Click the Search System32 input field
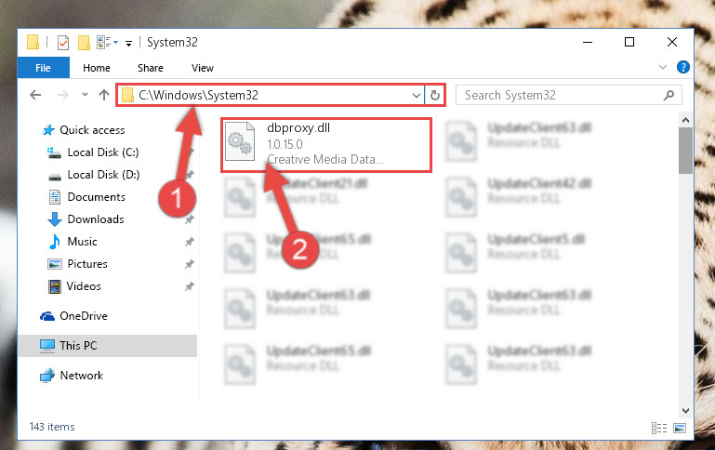 561,95
